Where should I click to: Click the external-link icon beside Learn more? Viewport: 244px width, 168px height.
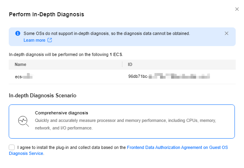click(x=50, y=40)
